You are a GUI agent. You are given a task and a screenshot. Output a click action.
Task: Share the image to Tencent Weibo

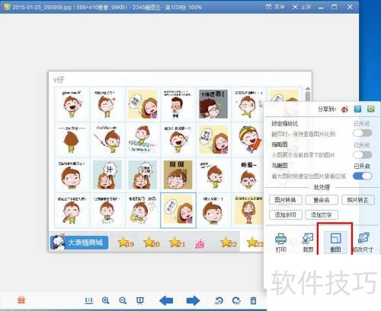pyautogui.click(x=357, y=109)
